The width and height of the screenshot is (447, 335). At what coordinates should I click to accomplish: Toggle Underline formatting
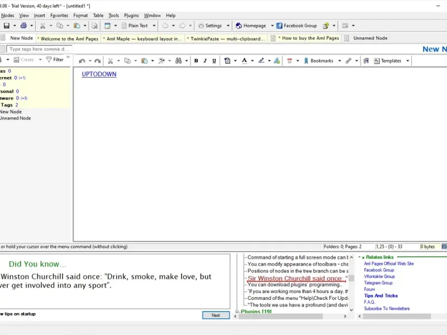point(214,61)
